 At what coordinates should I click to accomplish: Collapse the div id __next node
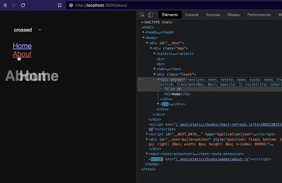147,43
